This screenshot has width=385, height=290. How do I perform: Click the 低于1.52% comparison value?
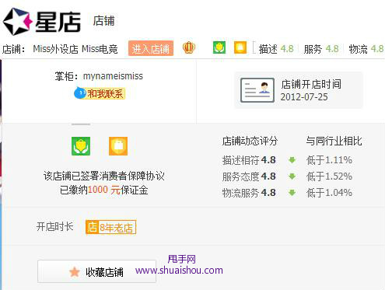(x=329, y=176)
